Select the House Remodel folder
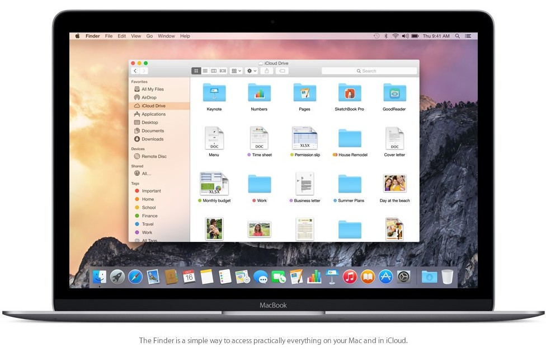 (350, 143)
